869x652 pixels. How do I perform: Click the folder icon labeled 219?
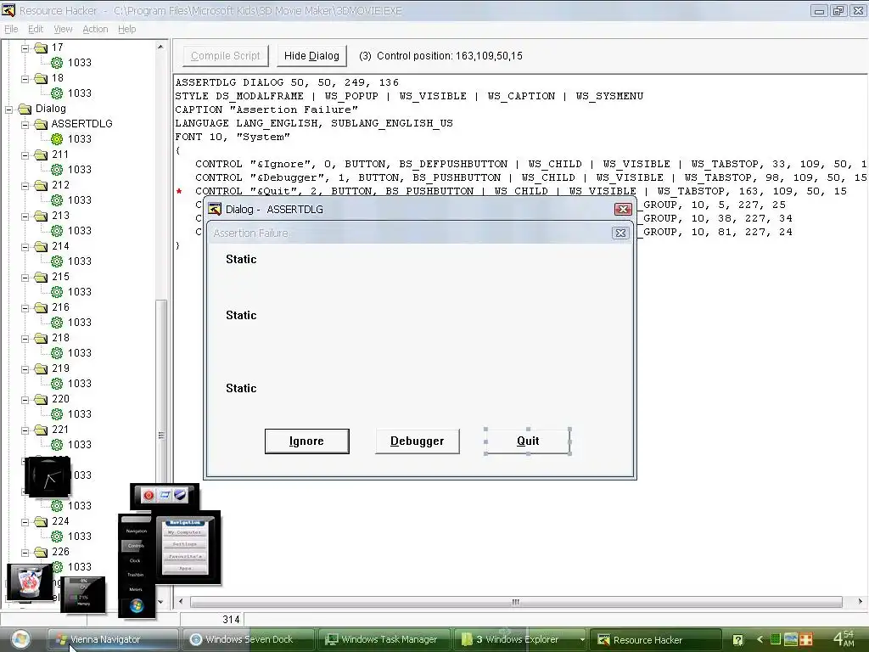(x=41, y=368)
